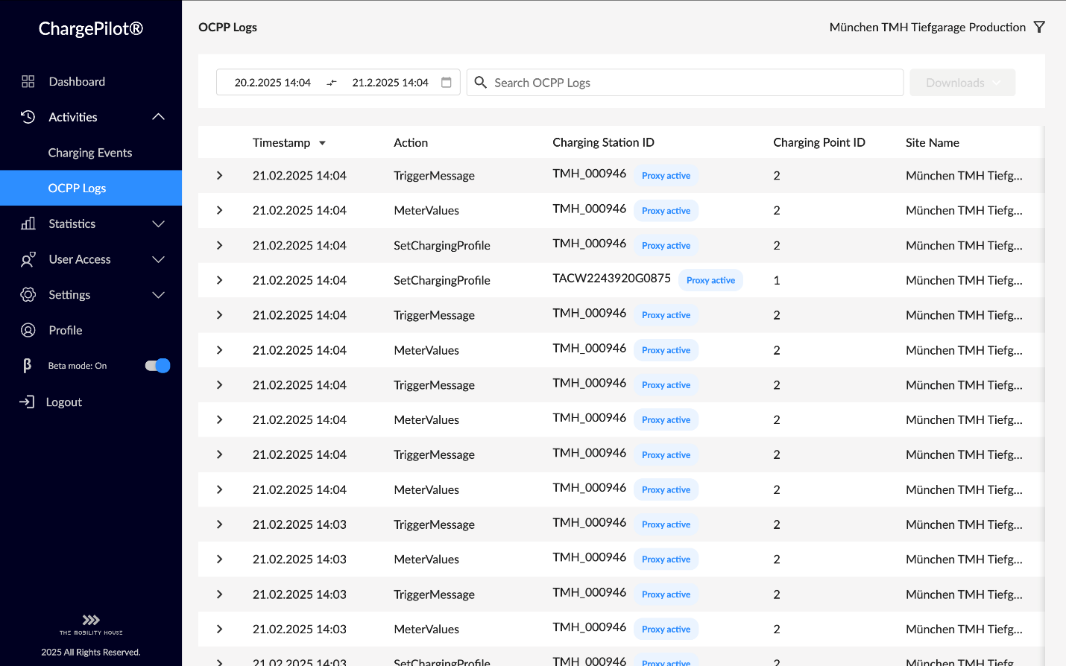The width and height of the screenshot is (1066, 666).
Task: Open the date range calendar icon
Action: (447, 83)
